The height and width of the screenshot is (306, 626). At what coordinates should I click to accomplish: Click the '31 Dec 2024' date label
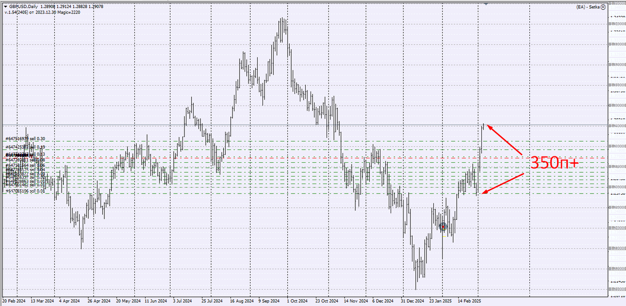click(413, 301)
